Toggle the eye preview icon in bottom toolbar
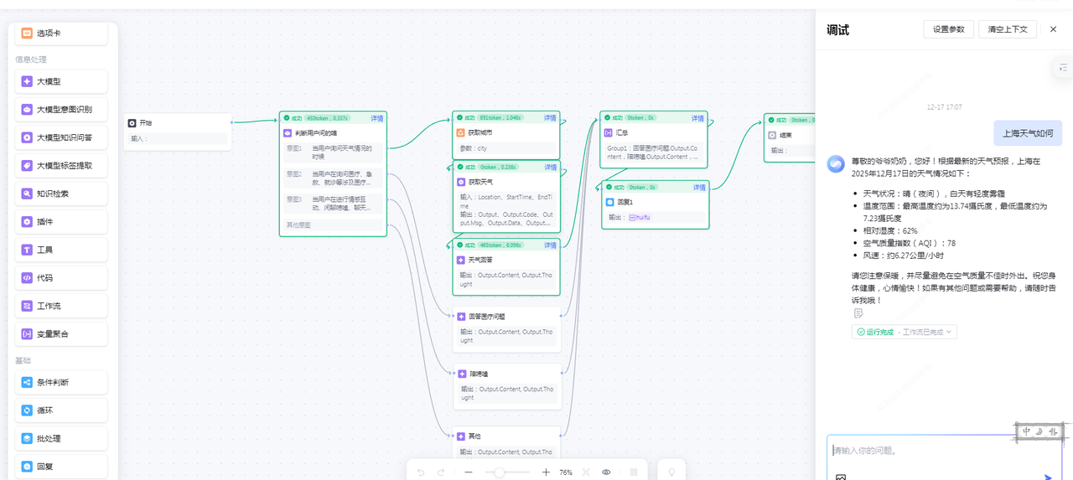This screenshot has width=1073, height=480. (606, 472)
